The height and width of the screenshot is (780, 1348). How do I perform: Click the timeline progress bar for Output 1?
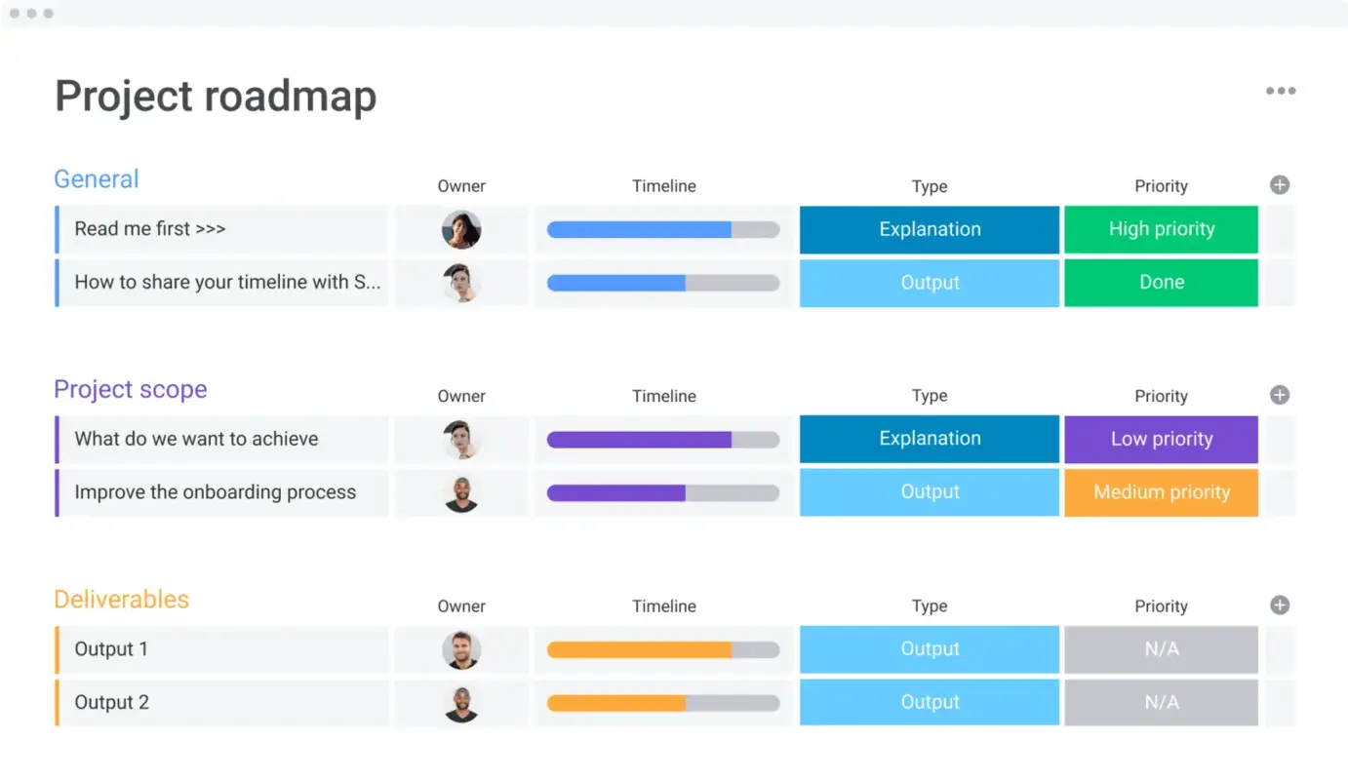tap(663, 649)
